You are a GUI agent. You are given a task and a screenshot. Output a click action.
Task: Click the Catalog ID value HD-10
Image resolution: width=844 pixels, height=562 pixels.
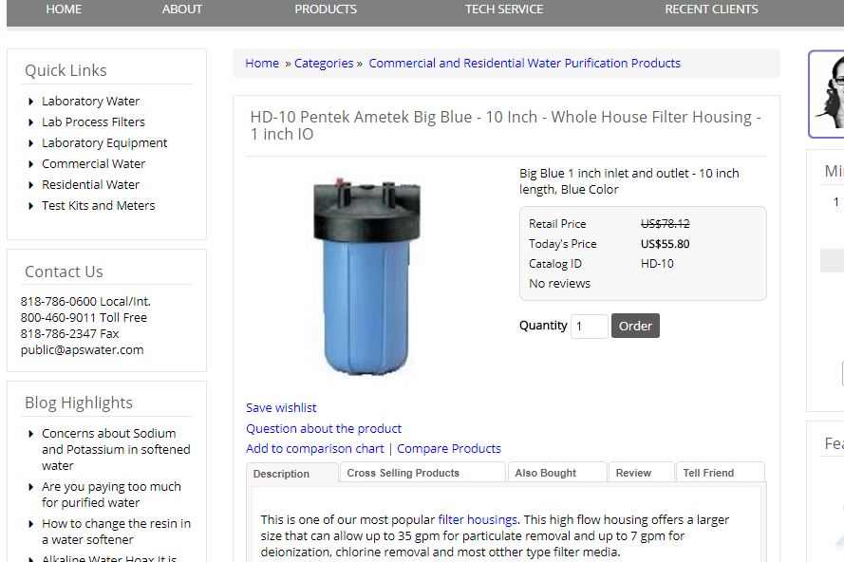pyautogui.click(x=657, y=264)
